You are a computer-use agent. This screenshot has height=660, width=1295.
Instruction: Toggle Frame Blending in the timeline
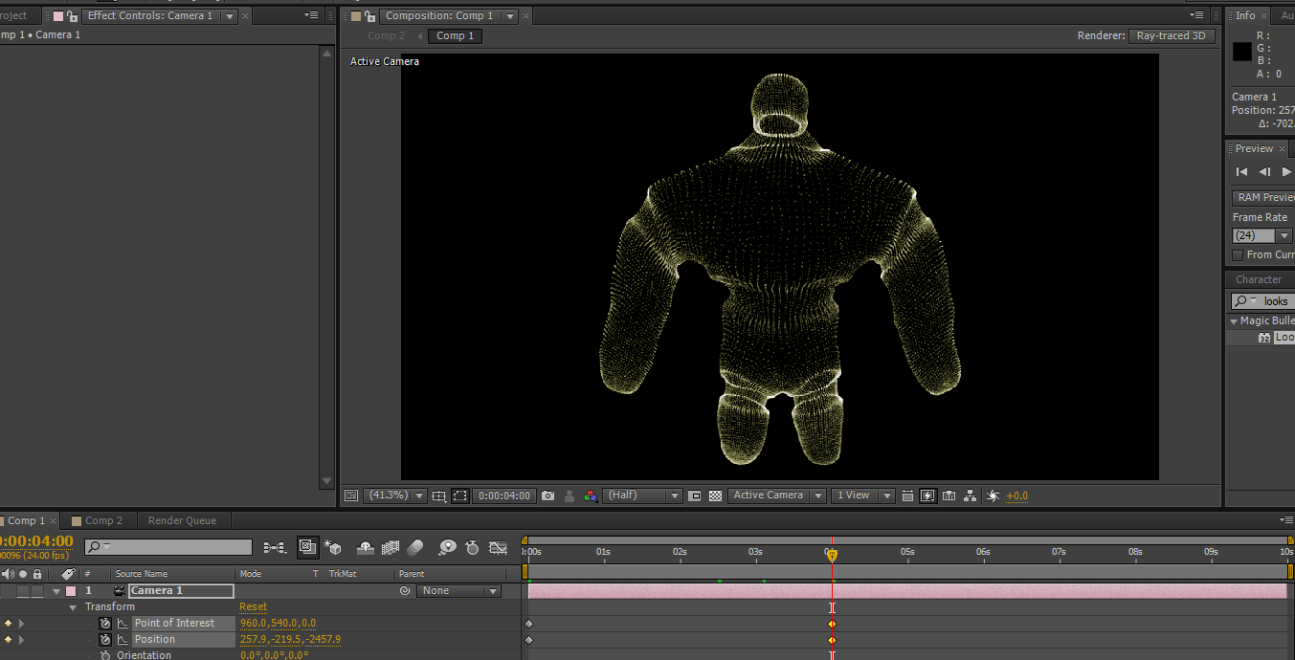point(390,547)
